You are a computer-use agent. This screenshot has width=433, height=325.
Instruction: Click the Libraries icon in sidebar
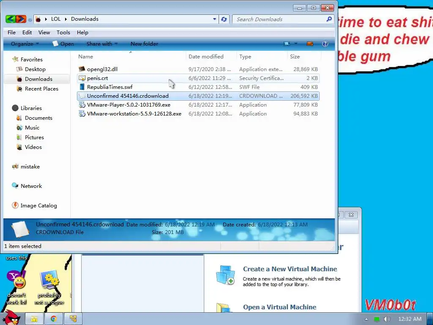click(x=15, y=108)
